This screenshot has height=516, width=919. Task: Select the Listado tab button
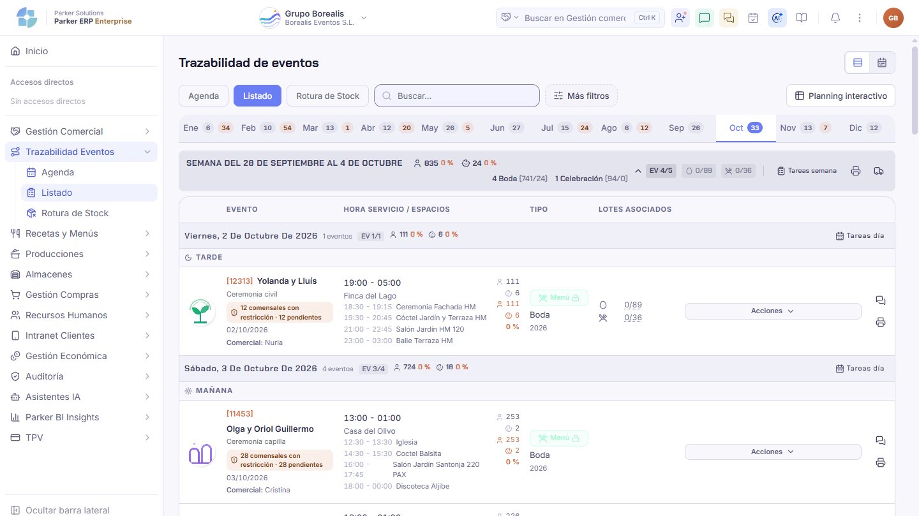tap(258, 96)
